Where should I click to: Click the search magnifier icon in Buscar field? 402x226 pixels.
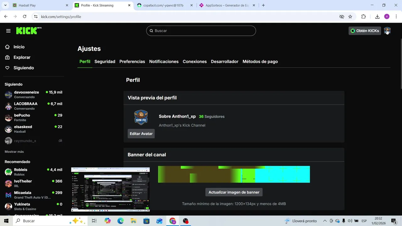[x=151, y=31]
